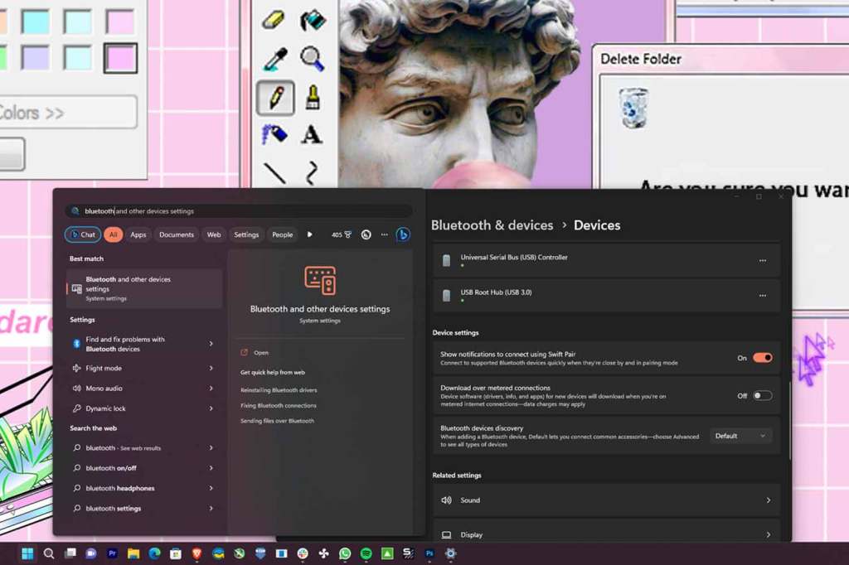849x565 pixels.
Task: Go back to Bluetooth & devices breadcrumb
Action: pyautogui.click(x=492, y=225)
